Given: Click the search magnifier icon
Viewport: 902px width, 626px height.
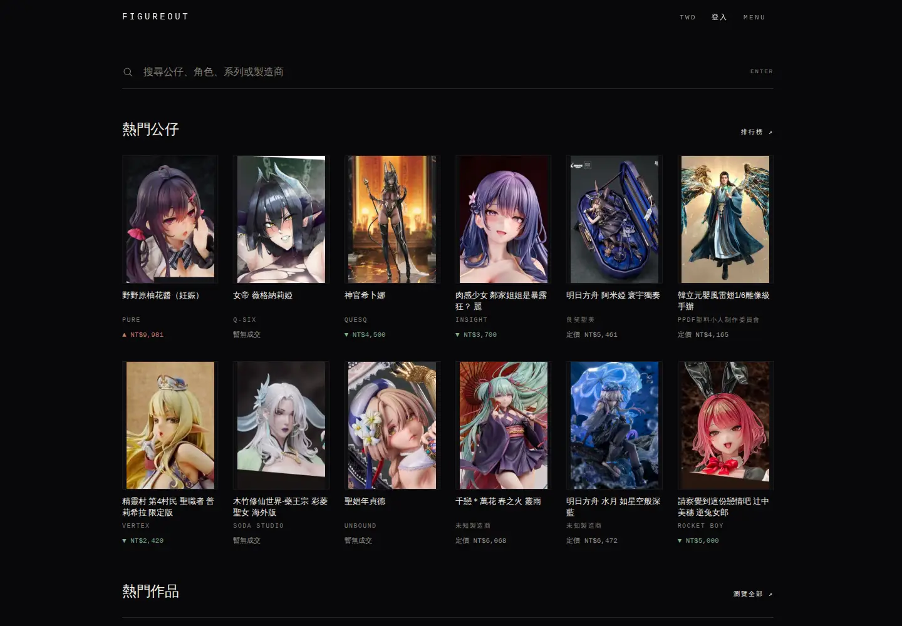Looking at the screenshot, I should tap(128, 72).
